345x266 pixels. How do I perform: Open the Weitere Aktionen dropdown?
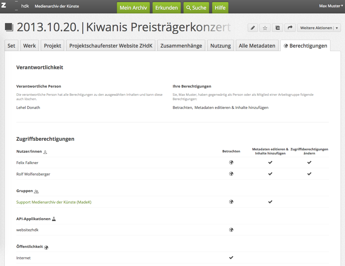click(x=319, y=28)
